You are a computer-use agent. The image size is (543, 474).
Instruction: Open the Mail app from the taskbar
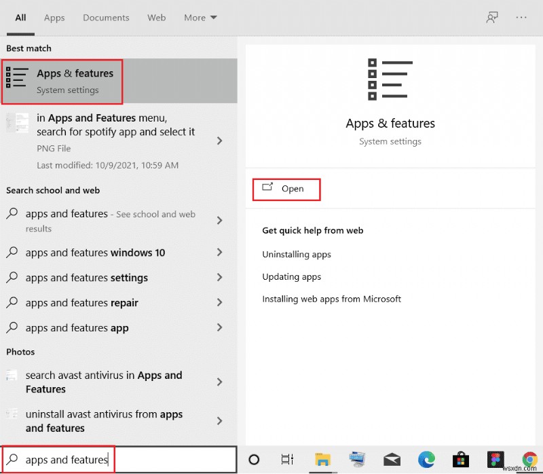[392, 460]
